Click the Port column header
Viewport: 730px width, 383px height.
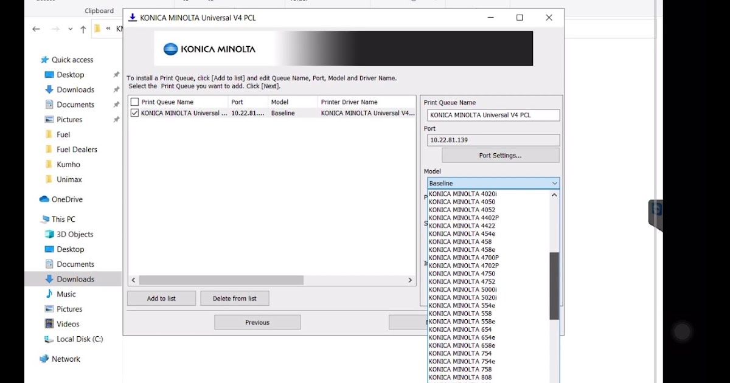[x=237, y=102]
